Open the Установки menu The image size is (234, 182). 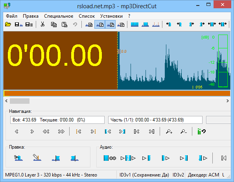[111, 16]
